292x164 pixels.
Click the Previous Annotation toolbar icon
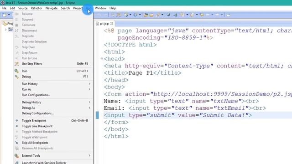192,15
